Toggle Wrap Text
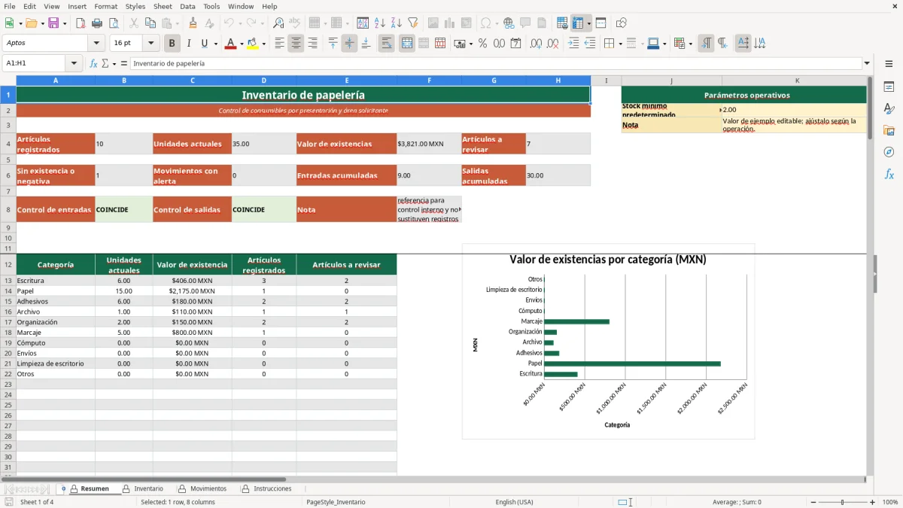Viewport: 903px width, 508px height. (387, 44)
